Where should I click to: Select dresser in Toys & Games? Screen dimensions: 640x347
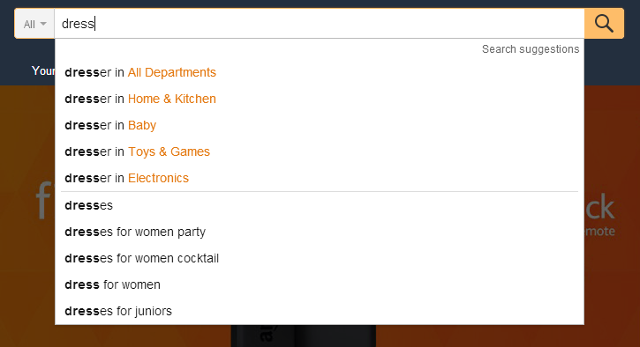point(320,151)
